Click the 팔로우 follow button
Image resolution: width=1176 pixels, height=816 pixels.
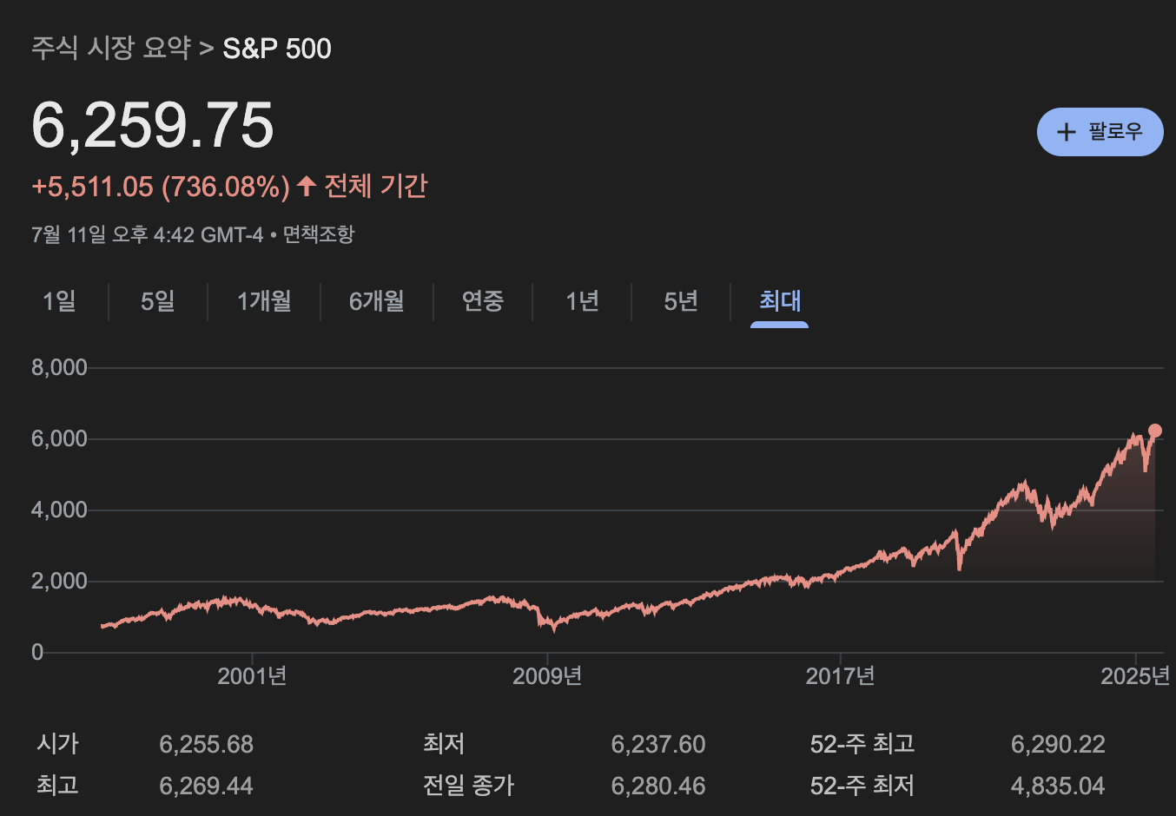(x=1100, y=132)
